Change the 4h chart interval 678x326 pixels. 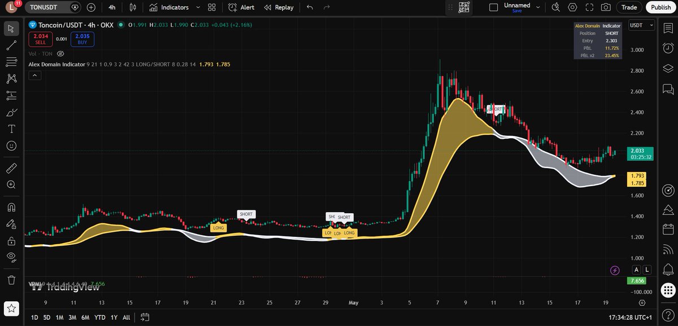tap(112, 7)
